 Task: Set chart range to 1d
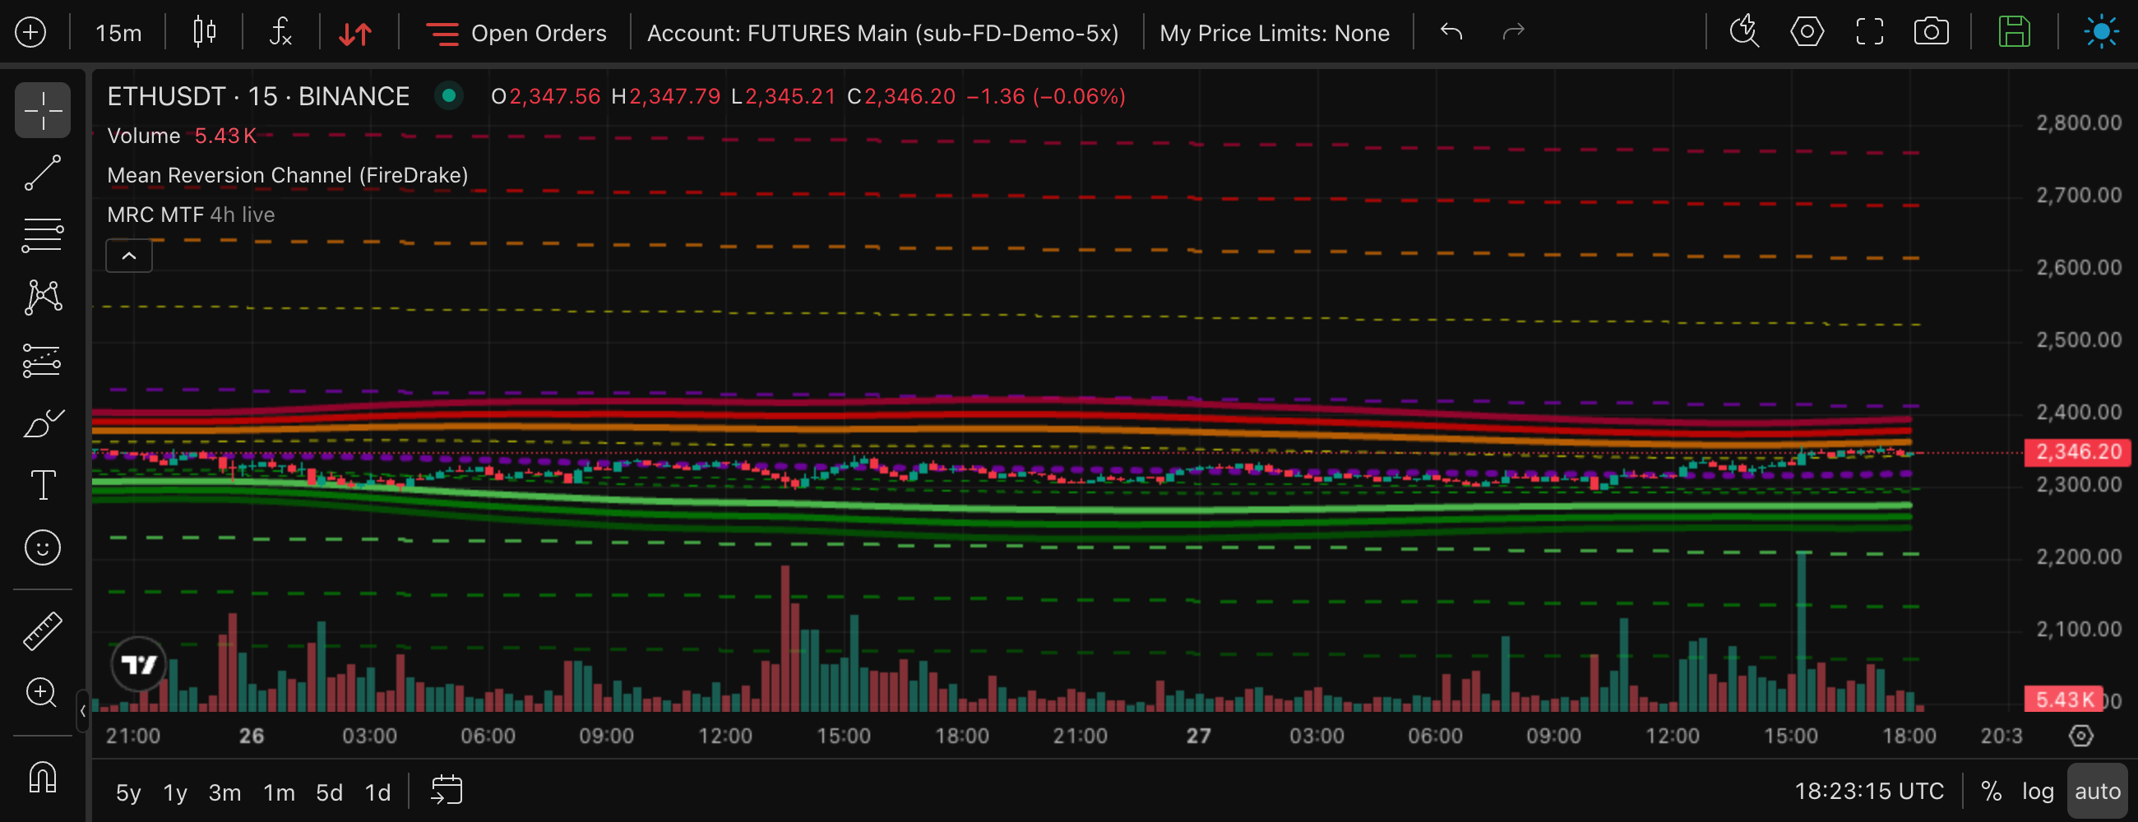click(377, 792)
